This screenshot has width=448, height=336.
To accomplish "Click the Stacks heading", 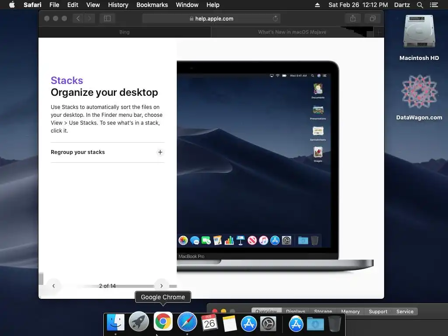I will (67, 80).
